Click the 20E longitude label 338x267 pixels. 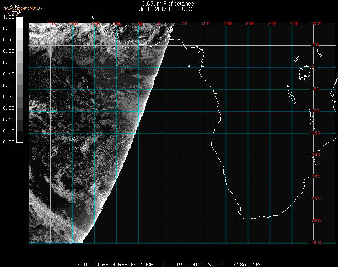[250, 23]
